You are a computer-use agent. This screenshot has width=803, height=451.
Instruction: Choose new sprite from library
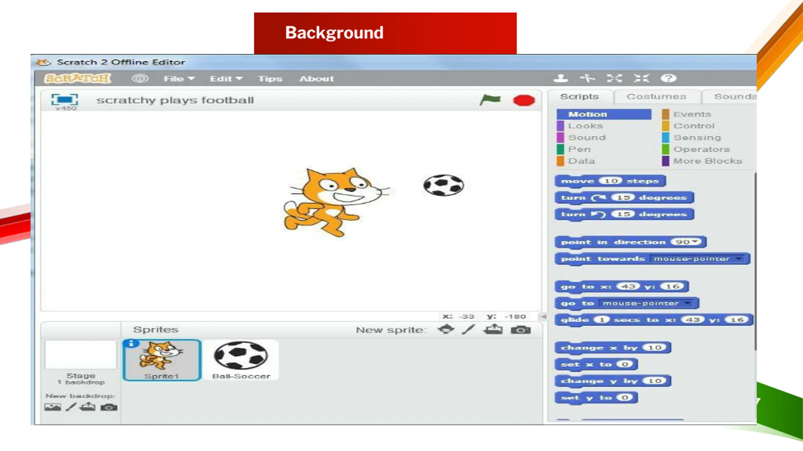point(446,330)
